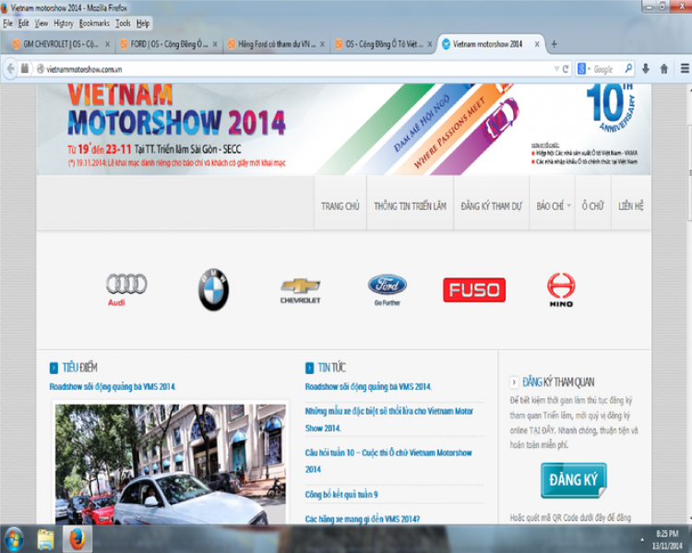
Task: Open the File menu
Action: (x=7, y=23)
